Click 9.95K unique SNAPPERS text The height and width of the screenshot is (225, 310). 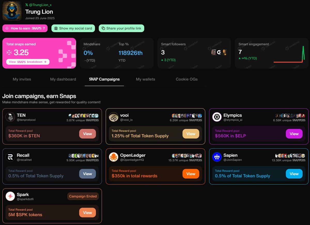pyautogui.click(x=83, y=160)
